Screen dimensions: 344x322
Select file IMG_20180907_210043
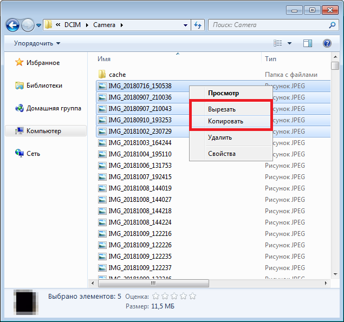[x=140, y=109]
